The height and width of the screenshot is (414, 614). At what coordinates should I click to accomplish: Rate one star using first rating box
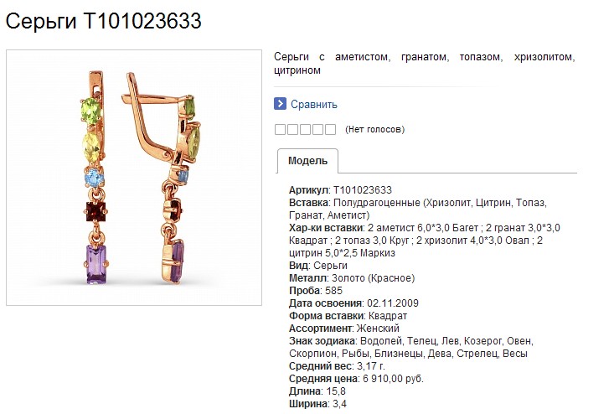tap(280, 130)
